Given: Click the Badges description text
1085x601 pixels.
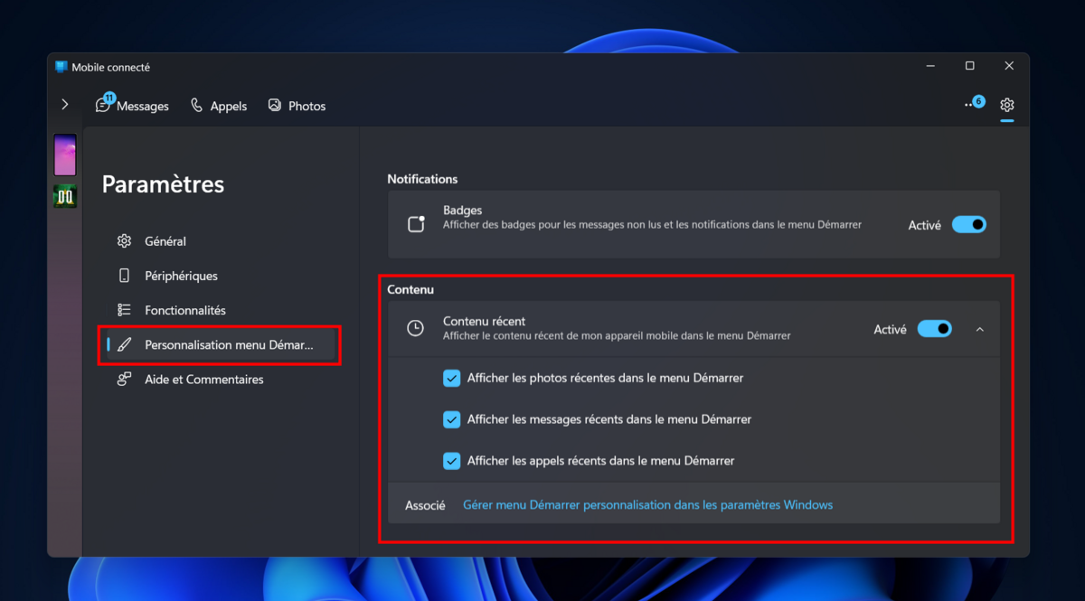Looking at the screenshot, I should pos(652,225).
